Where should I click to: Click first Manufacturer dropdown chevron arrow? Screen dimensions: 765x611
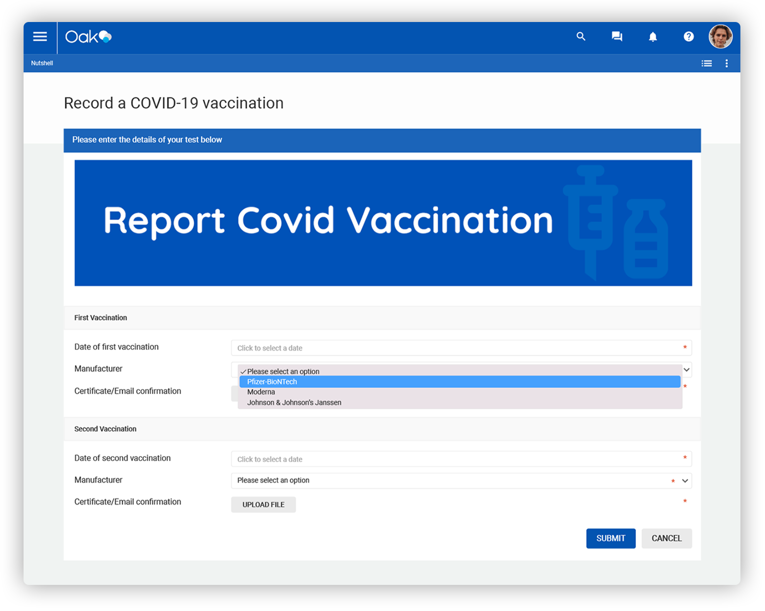(x=687, y=369)
